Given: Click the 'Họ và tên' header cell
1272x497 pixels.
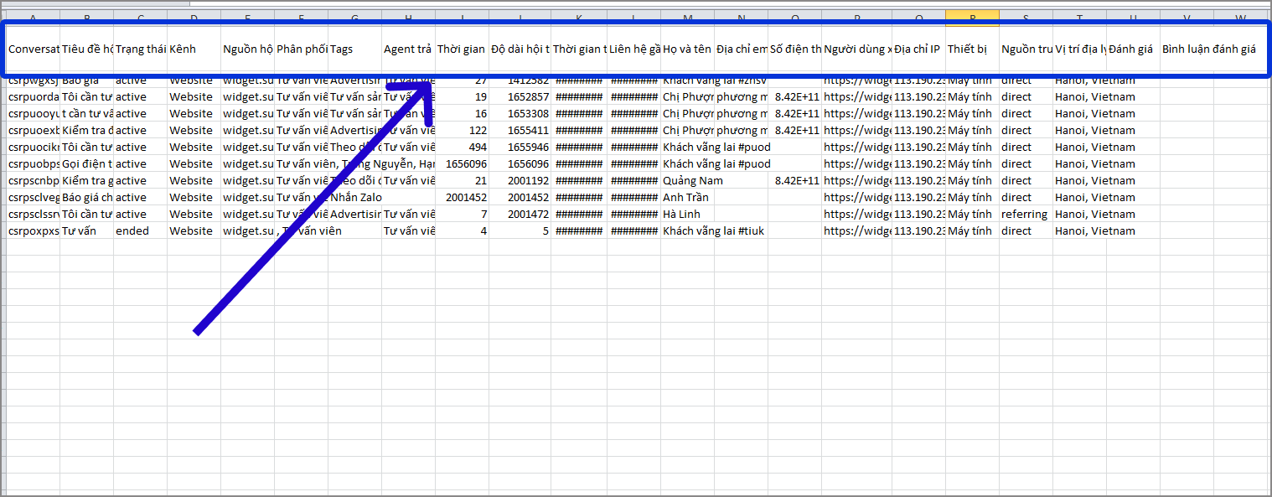Looking at the screenshot, I should point(687,49).
